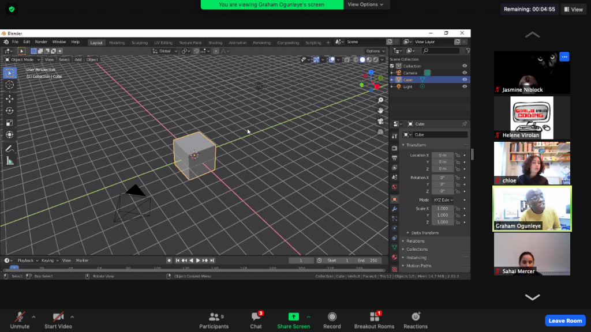Click the Location X field
Image resolution: width=591 pixels, height=332 pixels.
click(x=442, y=155)
